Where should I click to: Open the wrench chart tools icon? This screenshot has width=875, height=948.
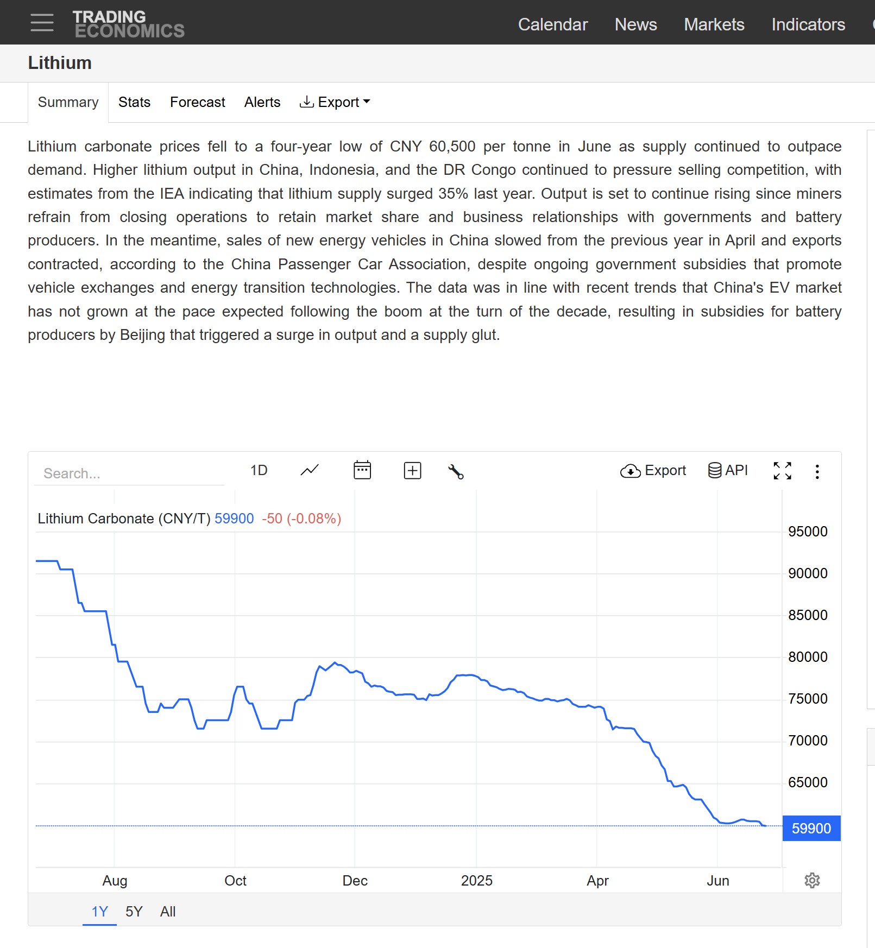pyautogui.click(x=456, y=471)
